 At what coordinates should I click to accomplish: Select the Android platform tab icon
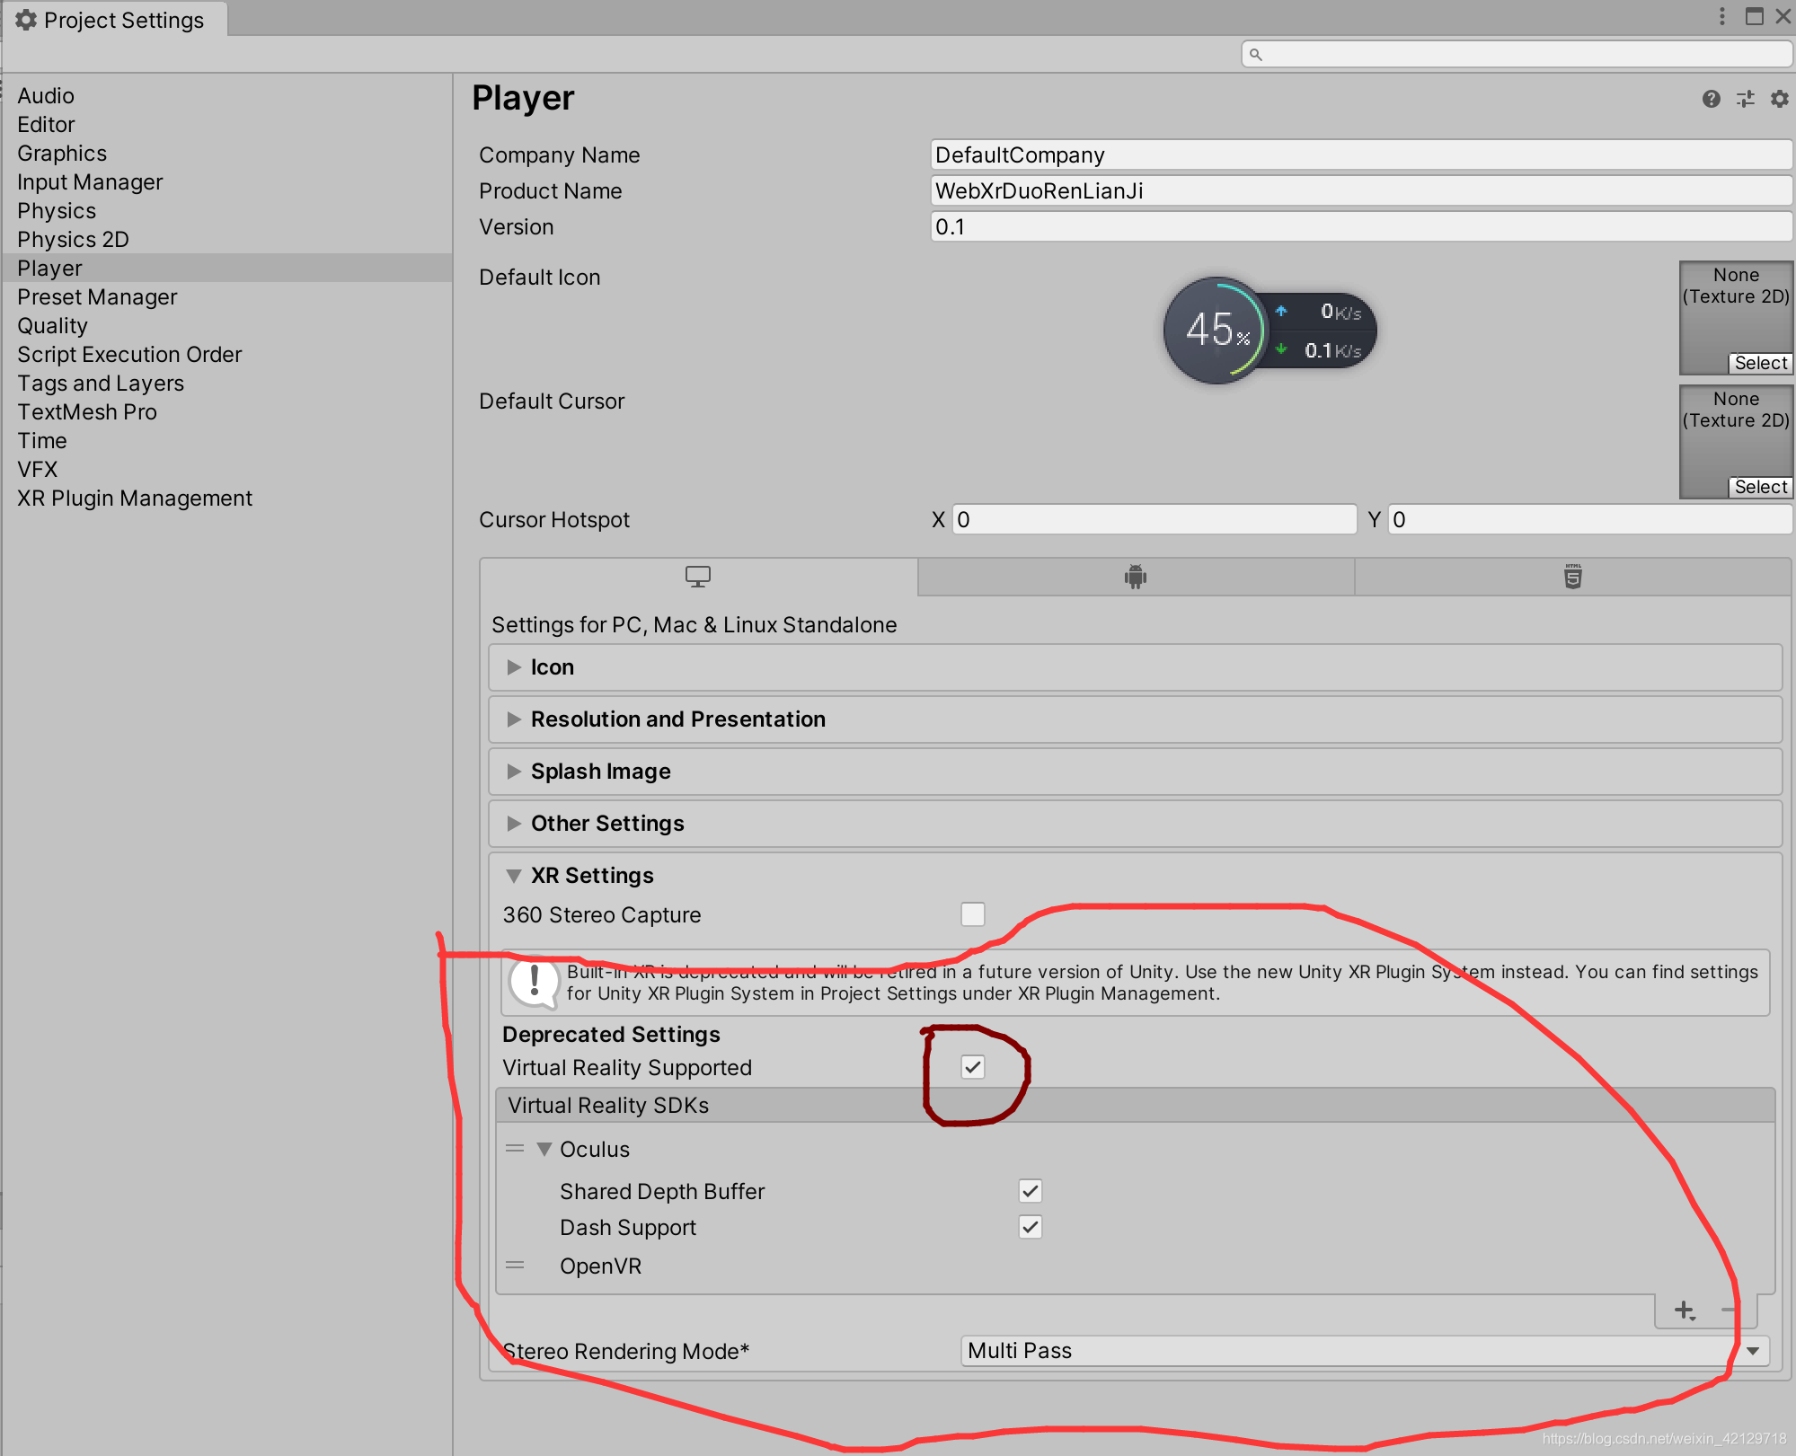click(x=1136, y=577)
